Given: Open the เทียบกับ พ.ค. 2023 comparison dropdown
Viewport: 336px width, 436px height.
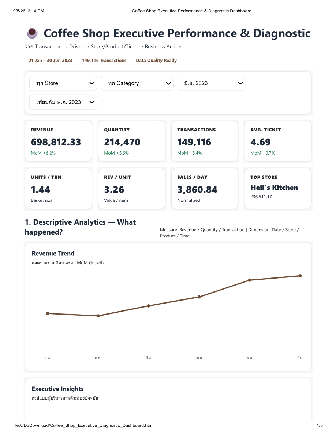Looking at the screenshot, I should click(x=63, y=102).
